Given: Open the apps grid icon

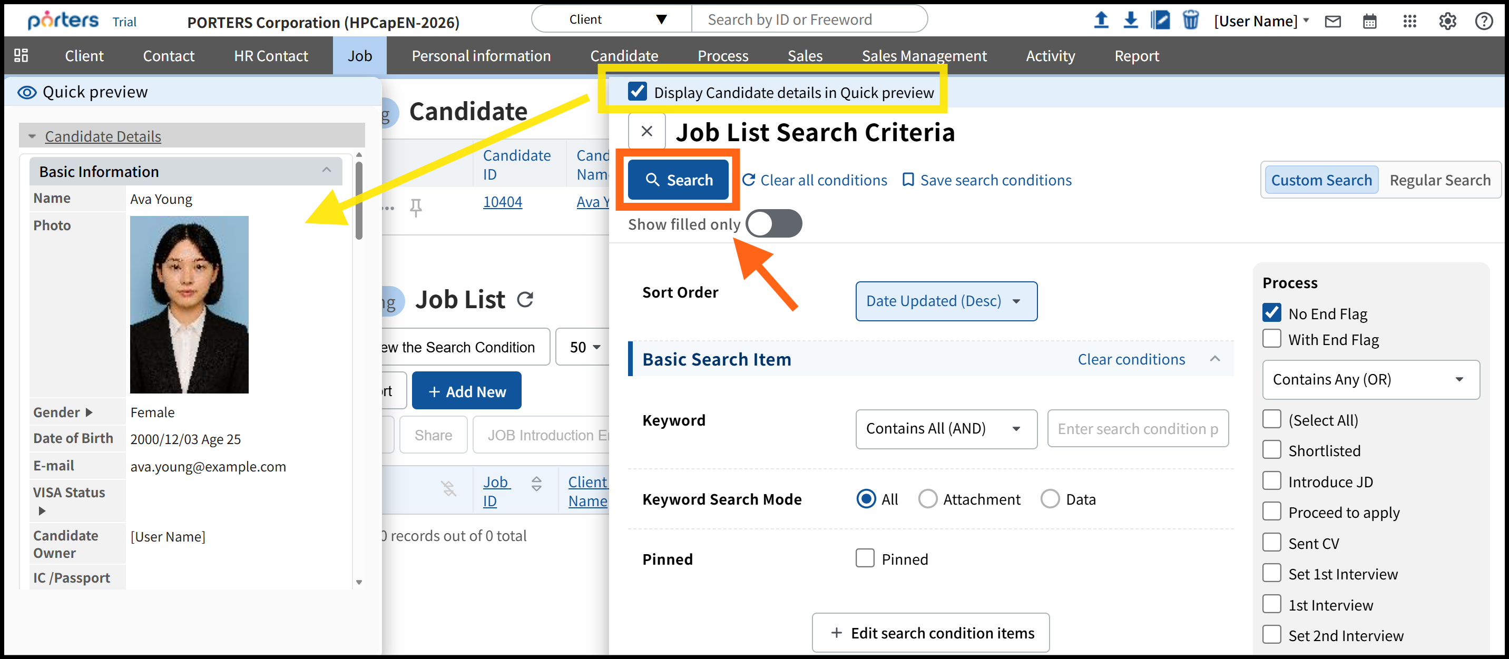Looking at the screenshot, I should click(1409, 22).
